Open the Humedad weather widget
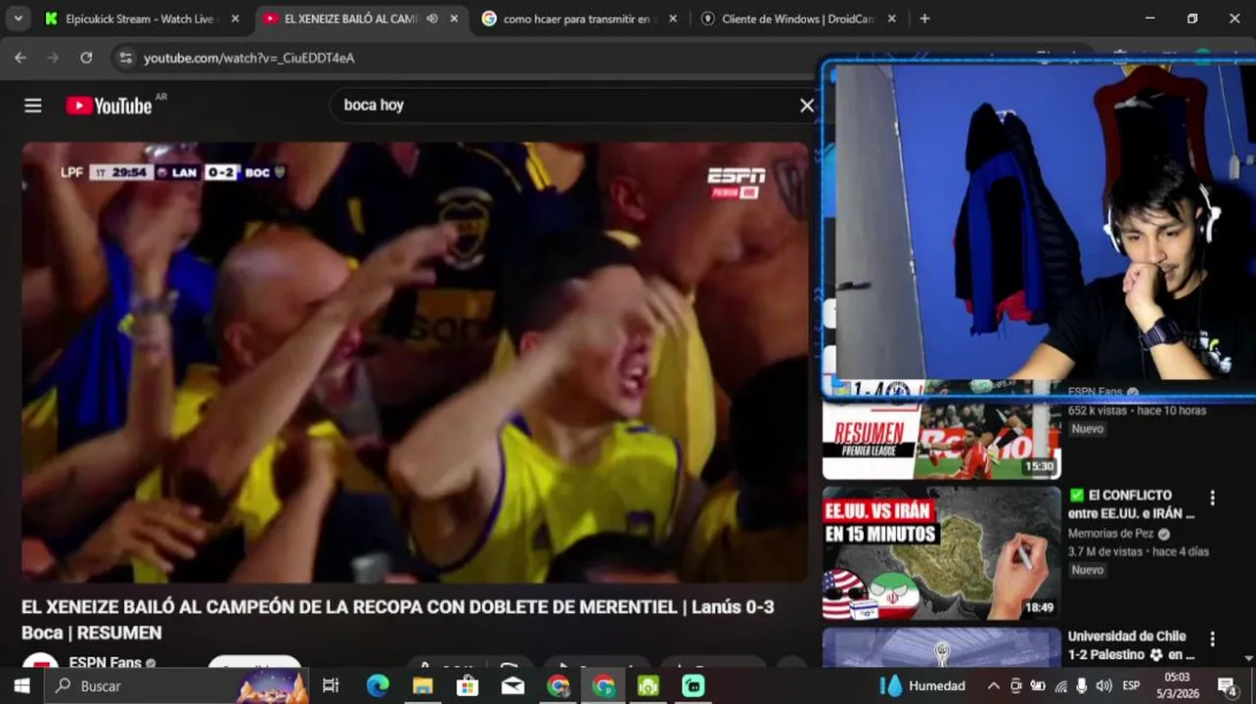This screenshot has width=1256, height=704. [x=923, y=686]
